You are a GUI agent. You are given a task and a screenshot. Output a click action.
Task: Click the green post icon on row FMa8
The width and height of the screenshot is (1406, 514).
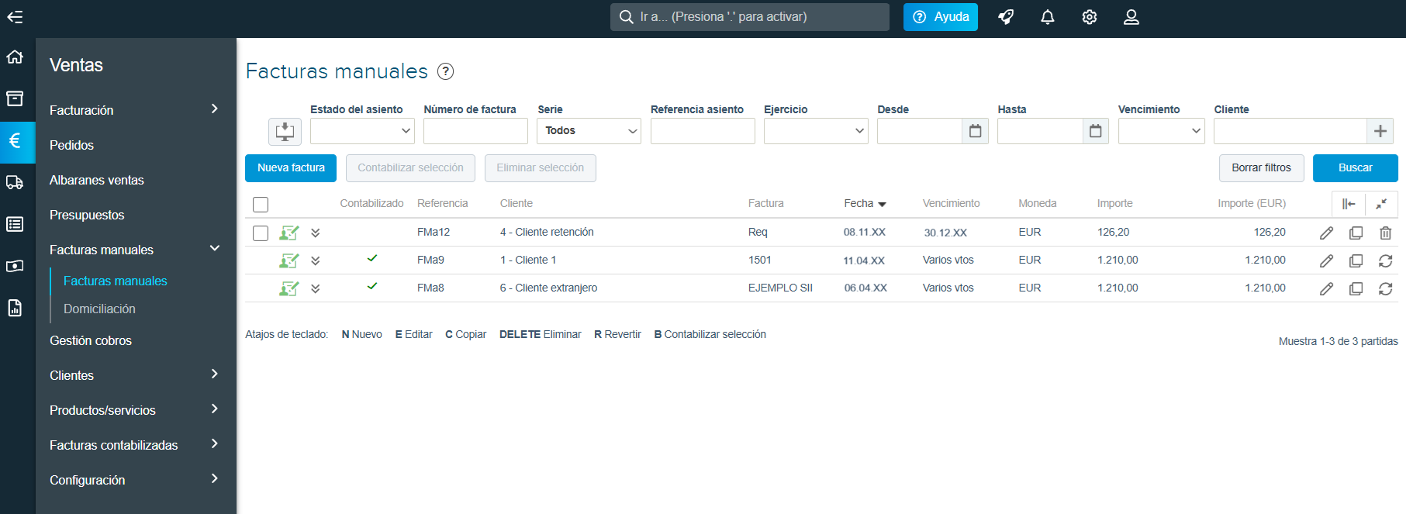pyautogui.click(x=289, y=288)
